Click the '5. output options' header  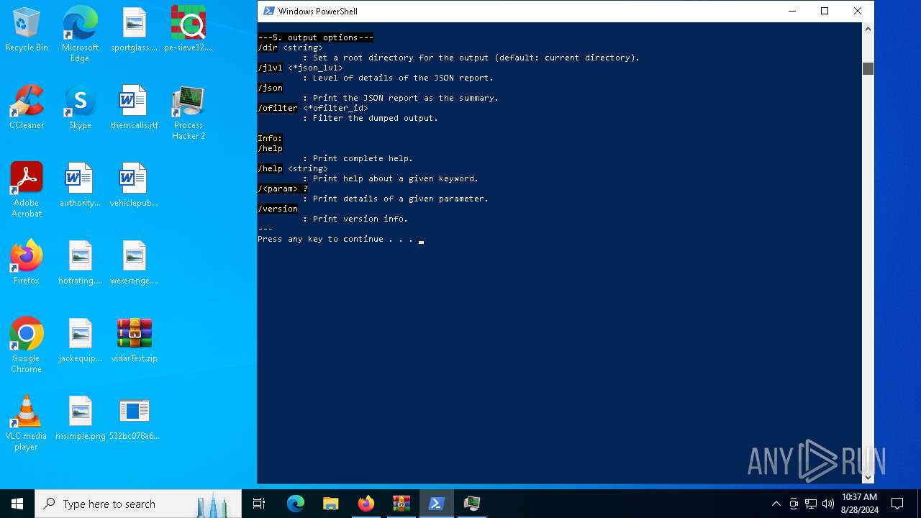tap(315, 37)
